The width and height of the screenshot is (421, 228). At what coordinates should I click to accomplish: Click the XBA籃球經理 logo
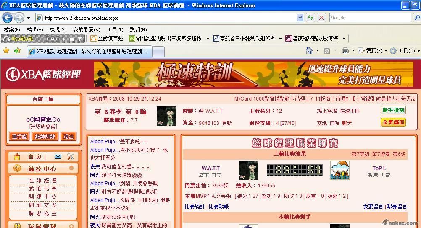tap(43, 74)
